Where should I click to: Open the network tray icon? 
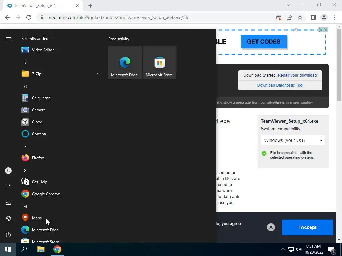tap(291, 249)
